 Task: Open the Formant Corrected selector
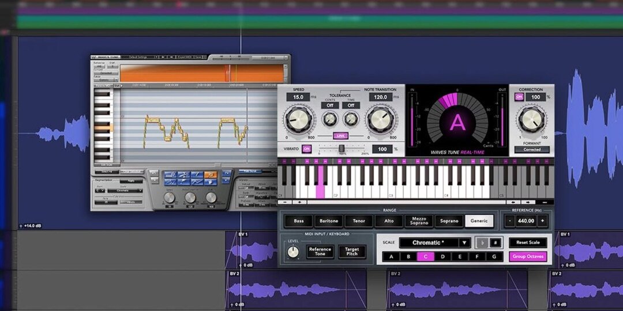click(532, 150)
